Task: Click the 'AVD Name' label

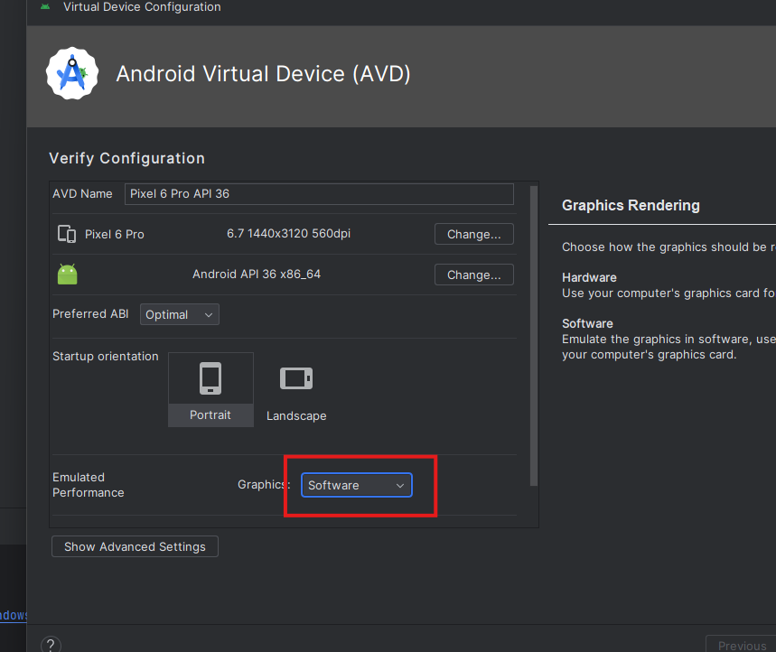Action: coord(82,194)
